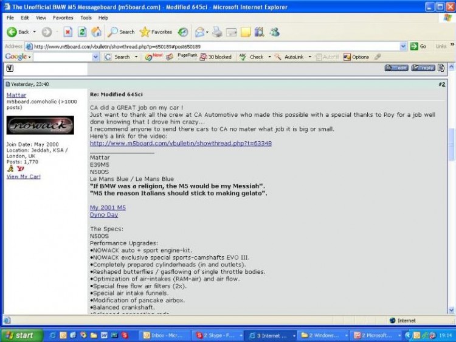Screen dimensions: 456x342
Task: Click the Print icon in toolbar
Action: click(x=216, y=32)
